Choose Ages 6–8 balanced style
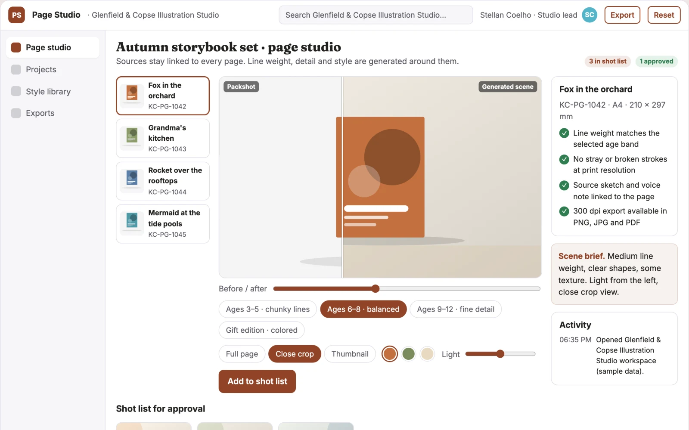The width and height of the screenshot is (689, 430). (x=363, y=309)
